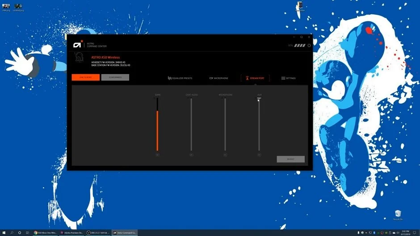This screenshot has height=236, width=420.
Task: Open the Action Center notifications icon
Action: tap(414, 233)
